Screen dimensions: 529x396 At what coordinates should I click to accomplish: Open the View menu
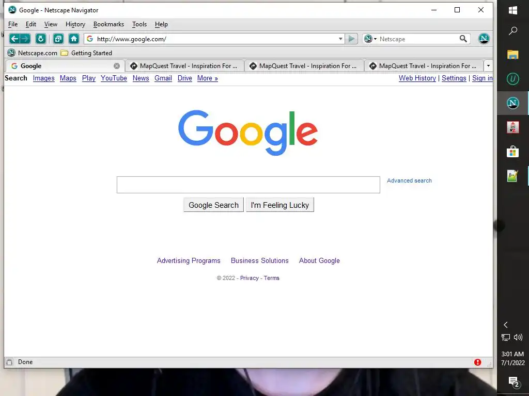pos(51,24)
